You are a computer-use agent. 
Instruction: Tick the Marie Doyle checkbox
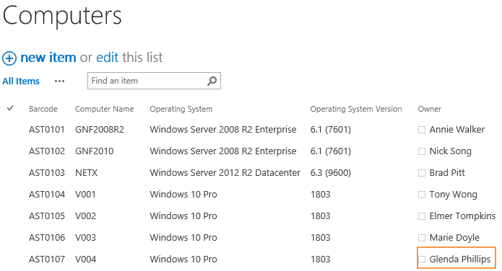point(422,238)
